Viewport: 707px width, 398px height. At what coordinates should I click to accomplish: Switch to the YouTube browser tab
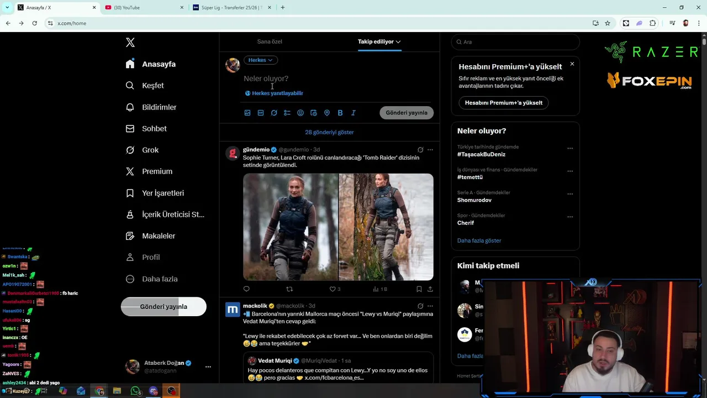point(145,8)
